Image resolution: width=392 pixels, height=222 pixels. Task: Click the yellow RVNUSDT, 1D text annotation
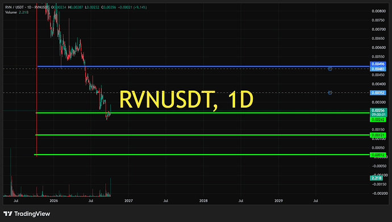(x=186, y=100)
